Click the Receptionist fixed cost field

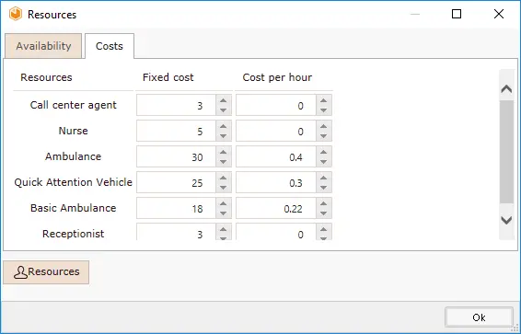[x=176, y=232]
